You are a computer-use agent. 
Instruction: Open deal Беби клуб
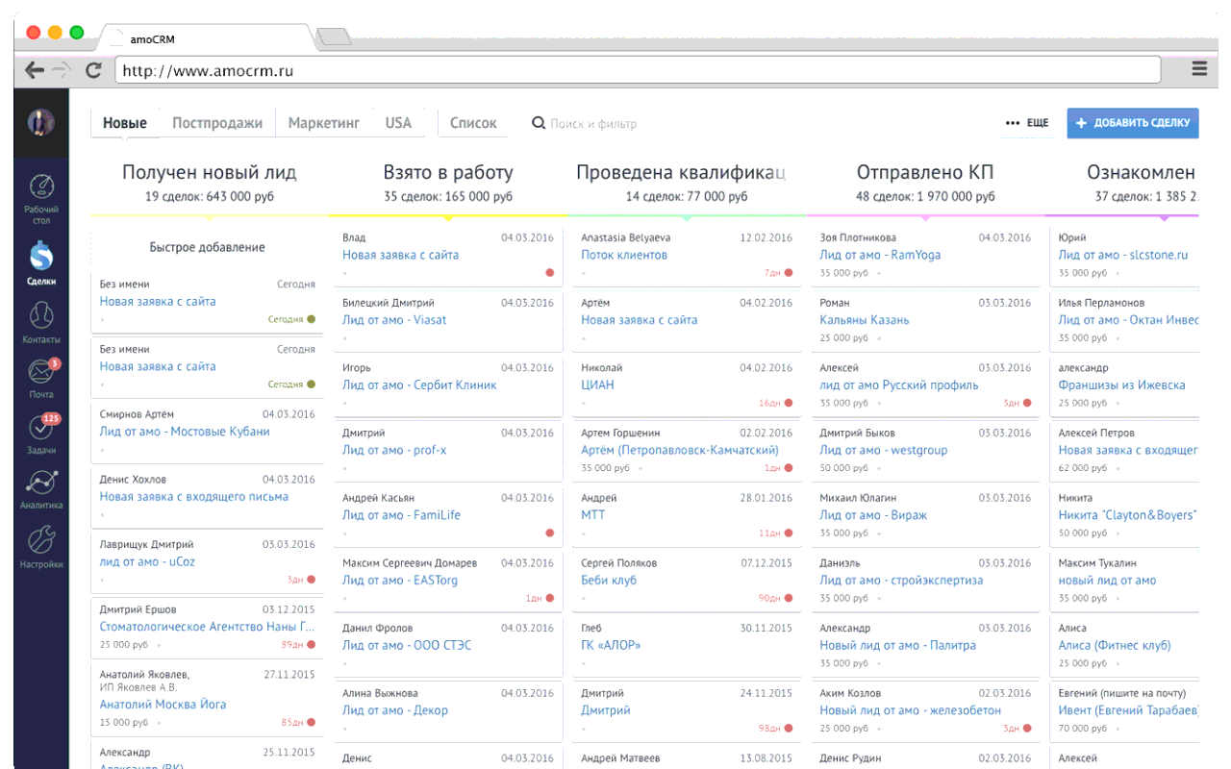tap(609, 581)
